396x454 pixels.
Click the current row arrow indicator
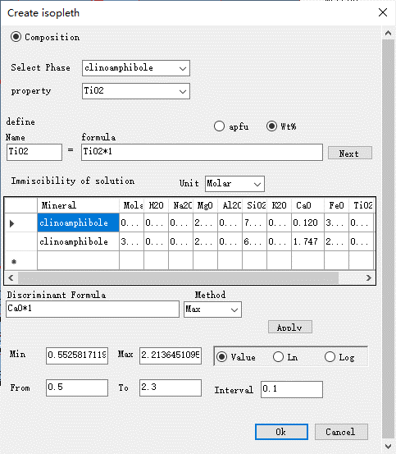[11, 223]
